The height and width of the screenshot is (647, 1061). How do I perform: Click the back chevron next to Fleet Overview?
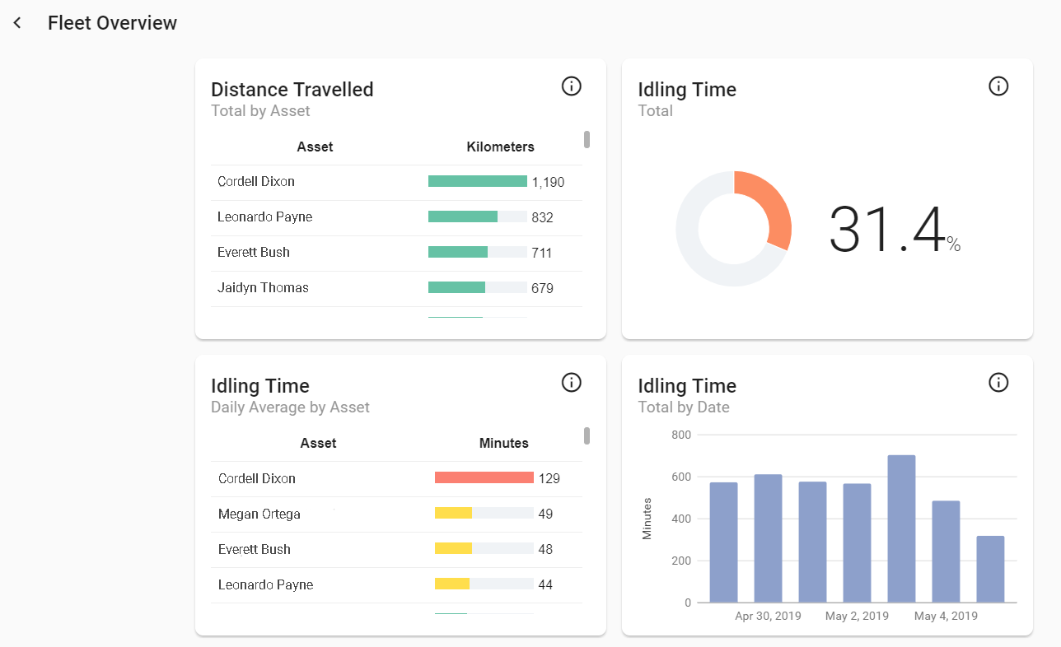(17, 22)
